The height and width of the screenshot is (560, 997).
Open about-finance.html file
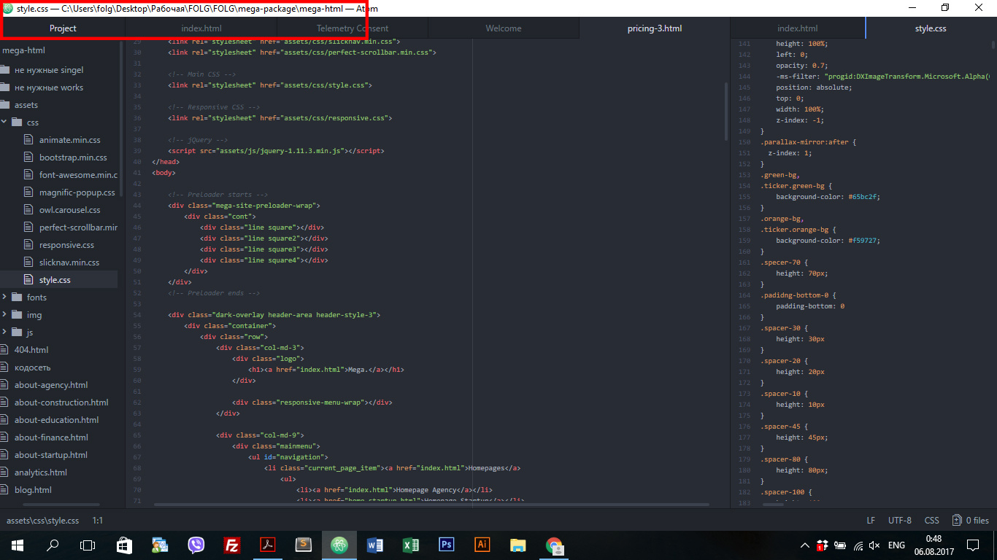click(51, 437)
